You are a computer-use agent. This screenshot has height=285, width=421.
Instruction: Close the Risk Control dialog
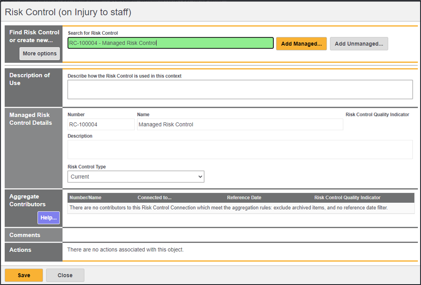[65, 275]
